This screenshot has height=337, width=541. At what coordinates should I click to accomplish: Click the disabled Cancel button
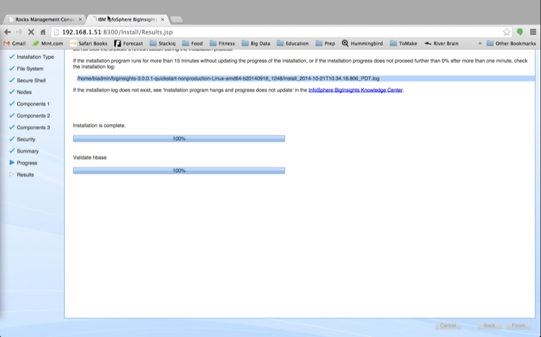[x=448, y=325]
